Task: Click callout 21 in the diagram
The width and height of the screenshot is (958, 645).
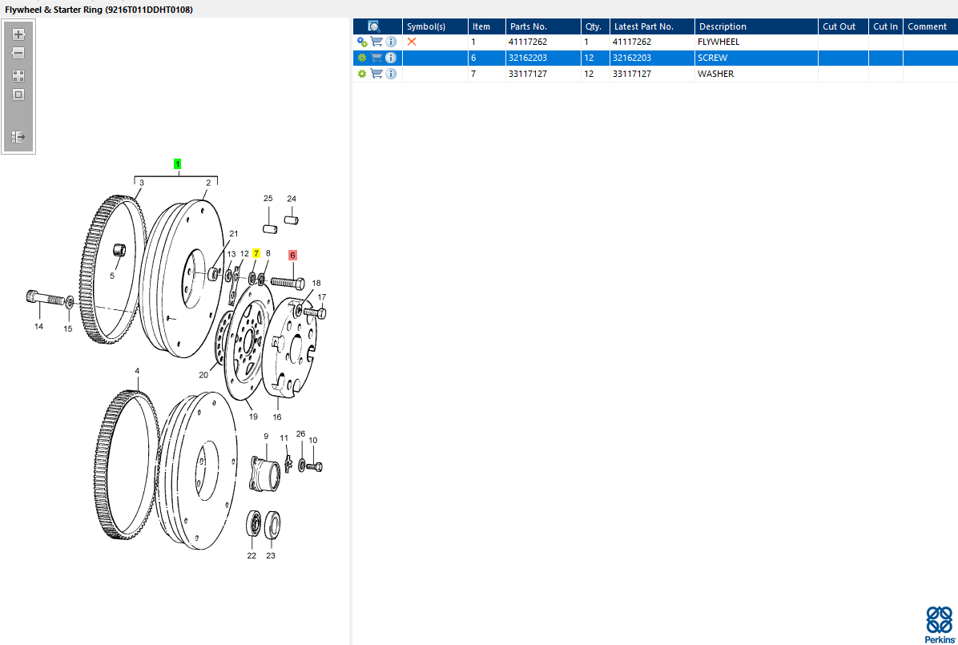Action: tap(233, 233)
